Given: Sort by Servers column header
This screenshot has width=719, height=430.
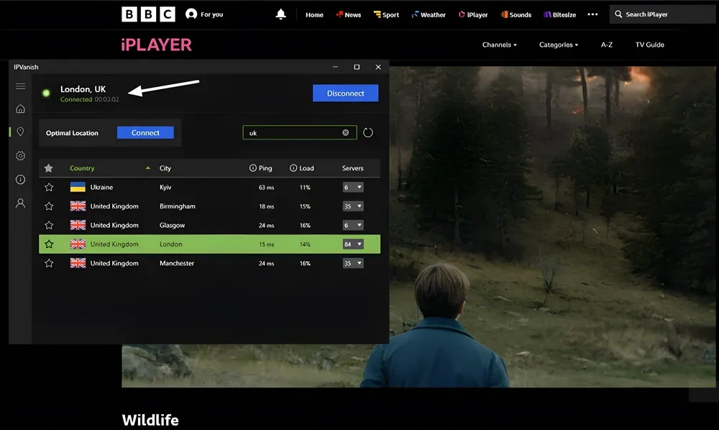Looking at the screenshot, I should pos(352,168).
